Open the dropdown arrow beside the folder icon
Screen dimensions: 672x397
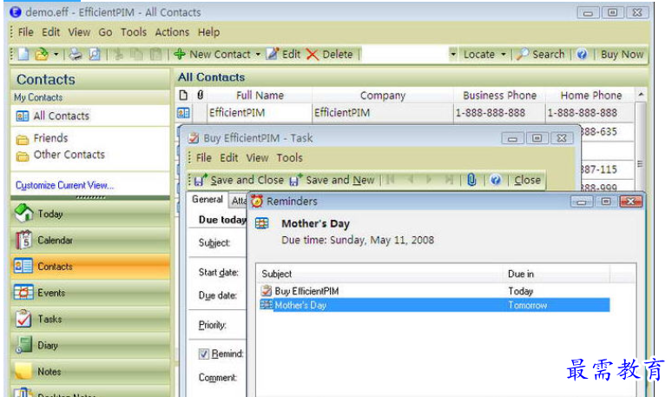56,55
